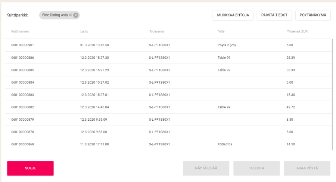Click the Muokkaa ehtoja button
The height and width of the screenshot is (182, 336).
pyautogui.click(x=233, y=15)
